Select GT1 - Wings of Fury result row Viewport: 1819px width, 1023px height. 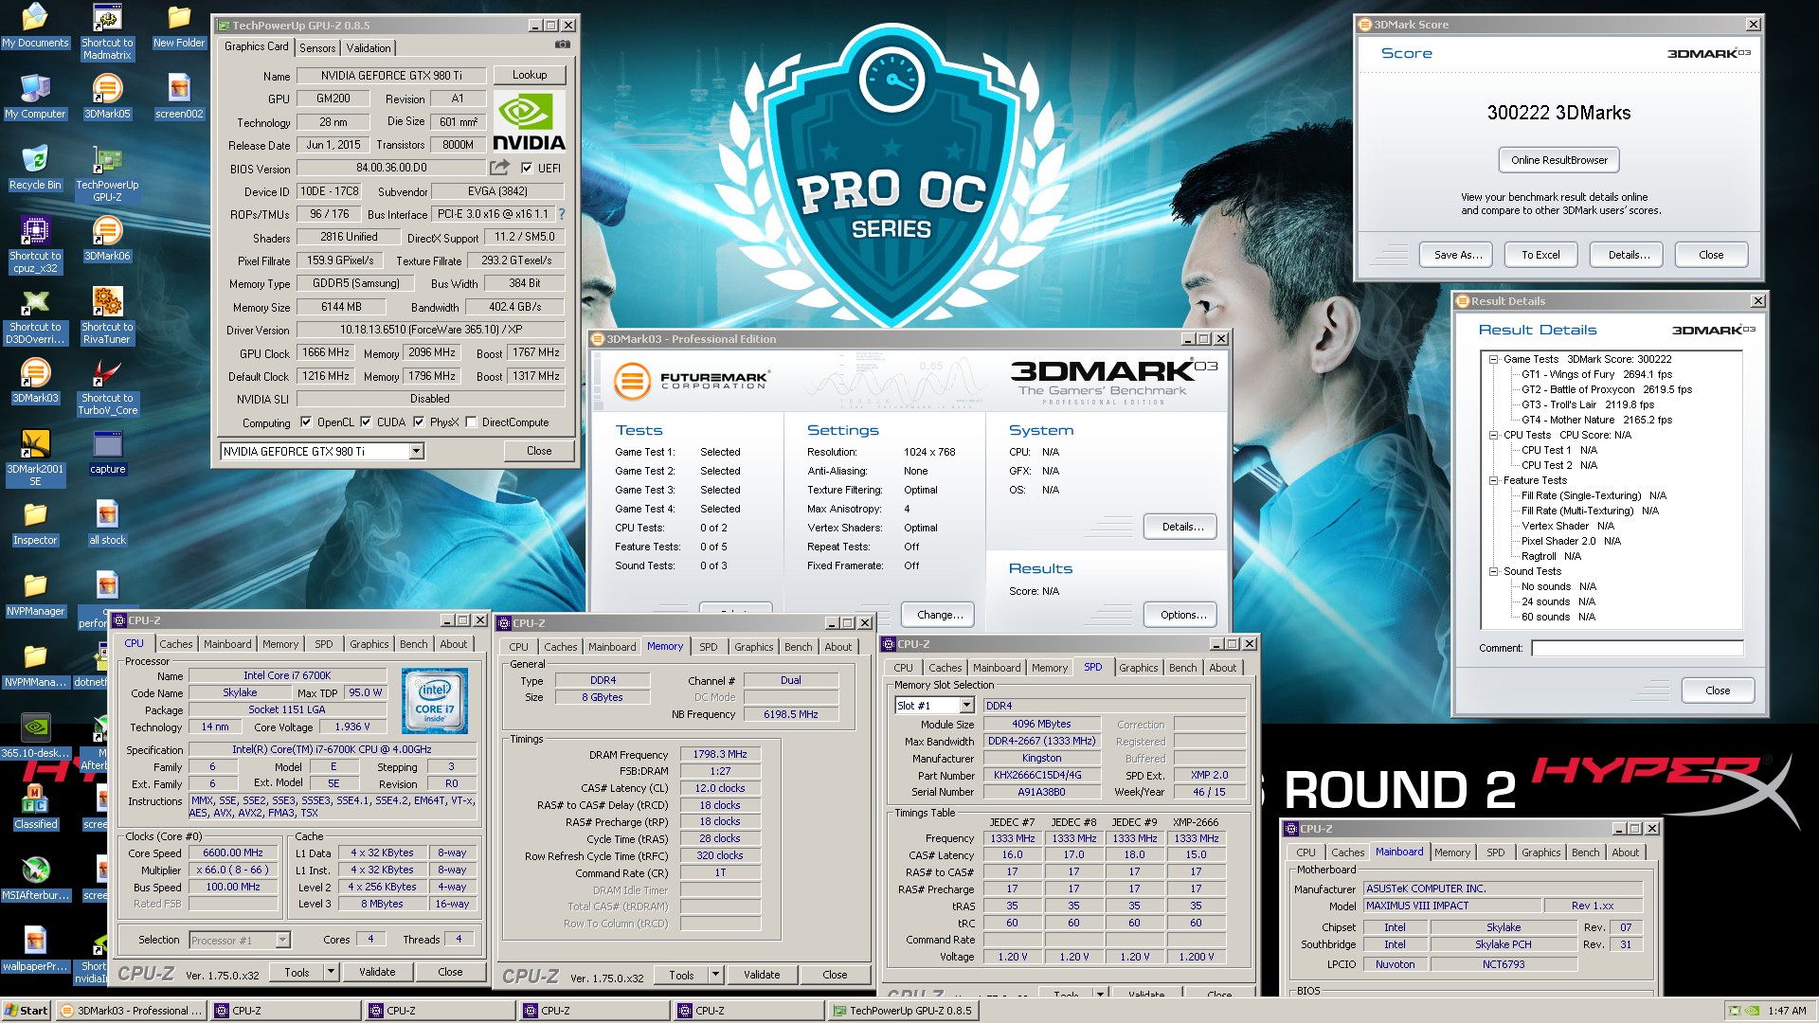(x=1597, y=374)
